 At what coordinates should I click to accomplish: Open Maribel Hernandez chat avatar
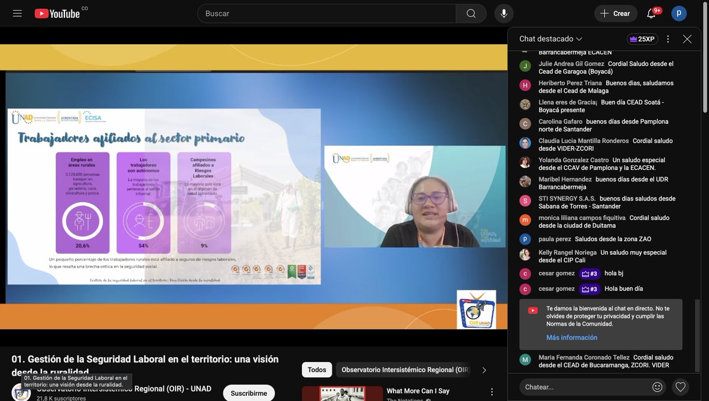pyautogui.click(x=525, y=182)
